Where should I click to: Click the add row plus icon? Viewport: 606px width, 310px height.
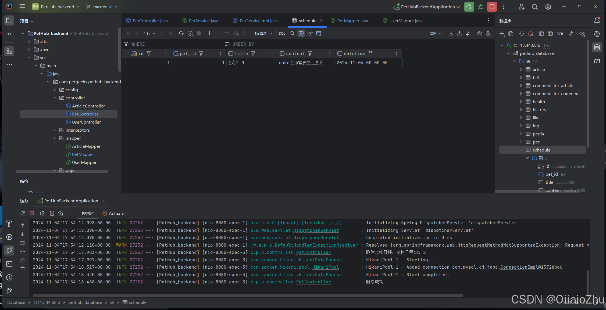tap(209, 33)
